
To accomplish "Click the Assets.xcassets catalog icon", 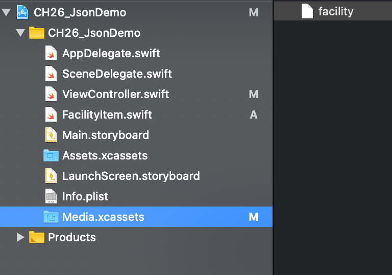I will (x=51, y=155).
